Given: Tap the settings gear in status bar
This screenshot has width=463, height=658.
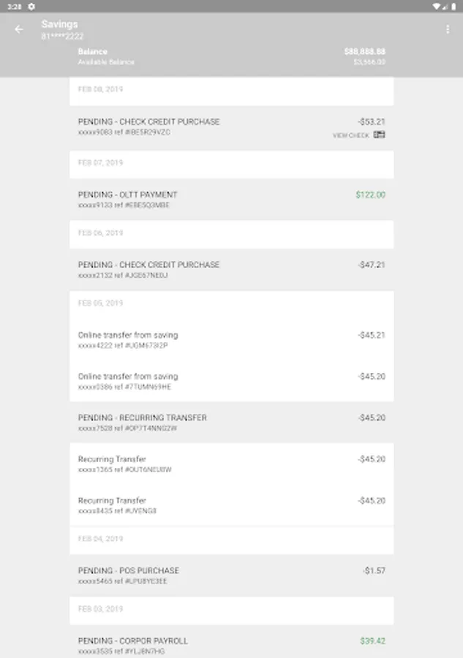Looking at the screenshot, I should (x=31, y=6).
